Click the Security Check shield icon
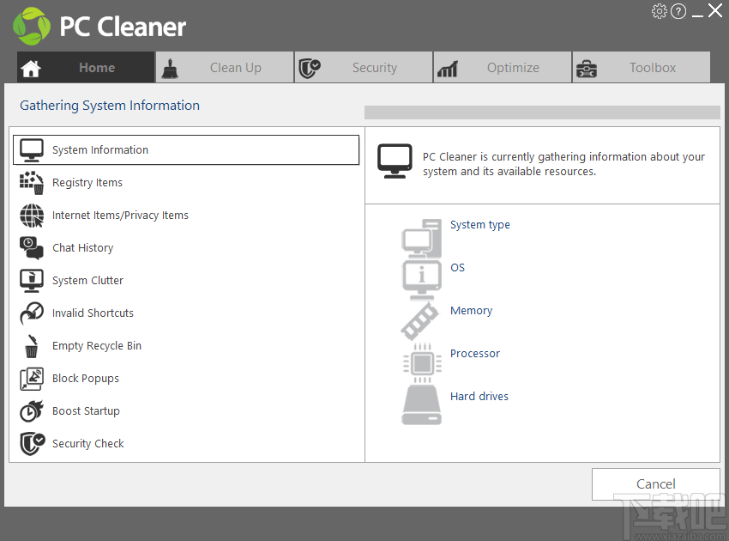This screenshot has width=729, height=541. (x=32, y=444)
